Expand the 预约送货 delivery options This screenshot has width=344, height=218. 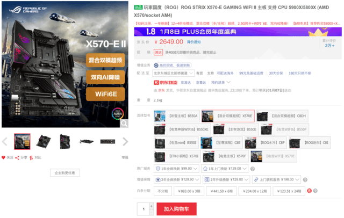221,83
